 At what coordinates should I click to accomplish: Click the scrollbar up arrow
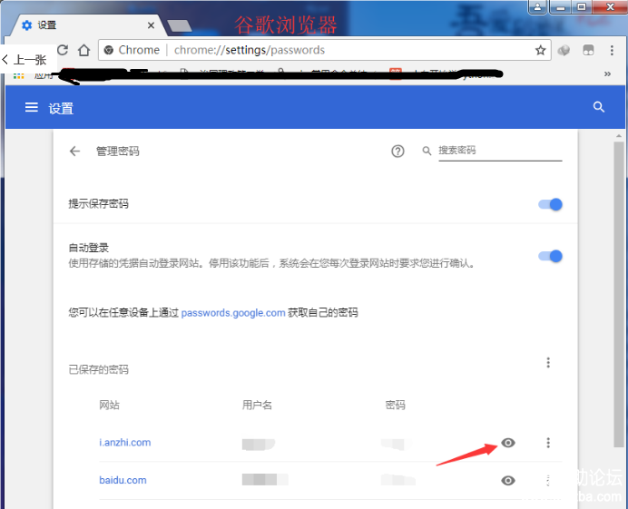[619, 136]
